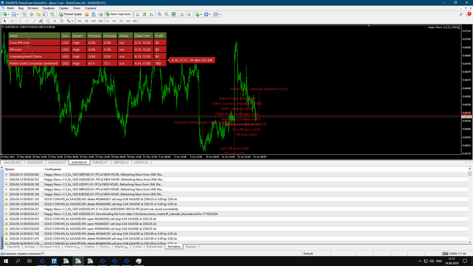This screenshot has width=473, height=266.
Task: Open the notifications icon with red badge
Action: coord(468,14)
